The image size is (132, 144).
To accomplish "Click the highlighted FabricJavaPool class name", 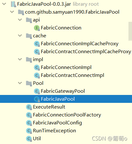I will 58,99.
